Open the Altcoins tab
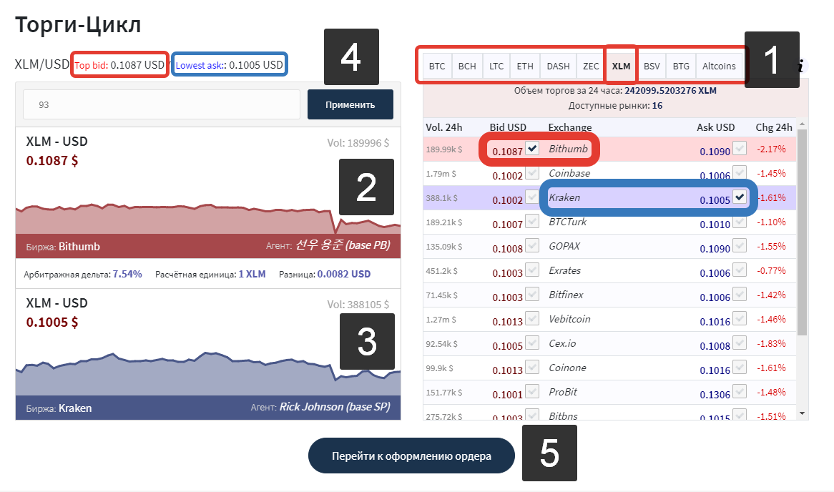Screen dimensions: 834x492 719,66
